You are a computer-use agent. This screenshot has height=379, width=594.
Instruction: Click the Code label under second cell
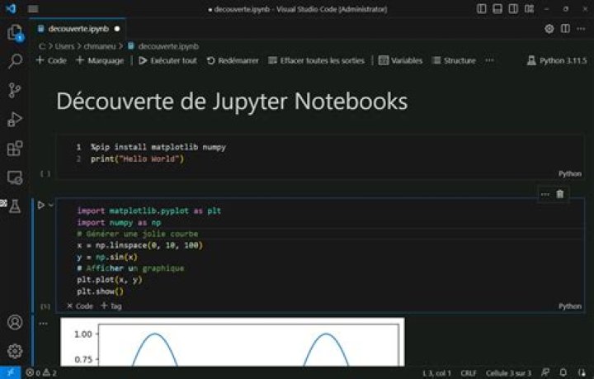[80, 306]
